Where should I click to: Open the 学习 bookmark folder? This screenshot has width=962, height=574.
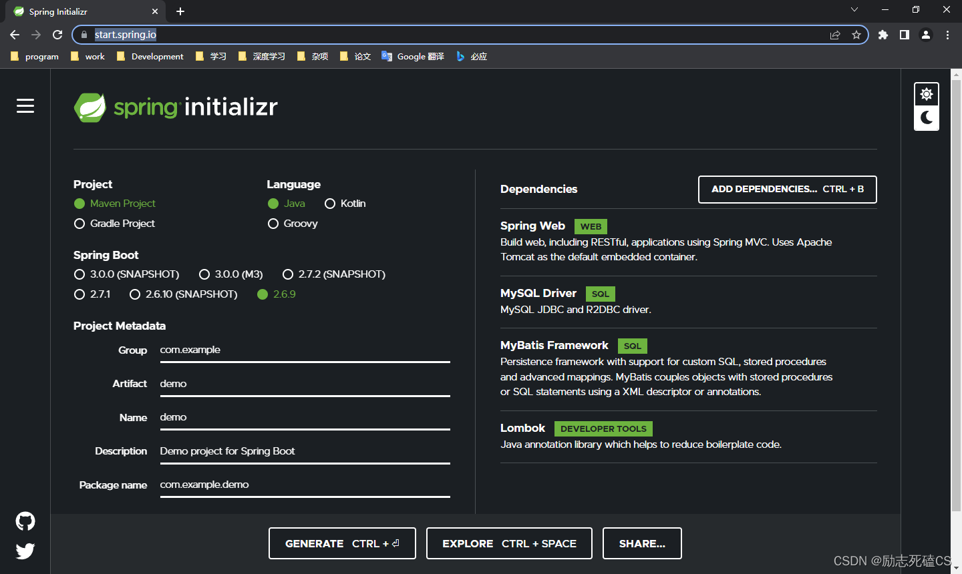tap(211, 57)
